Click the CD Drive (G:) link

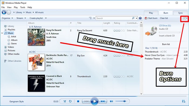(x=165, y=25)
